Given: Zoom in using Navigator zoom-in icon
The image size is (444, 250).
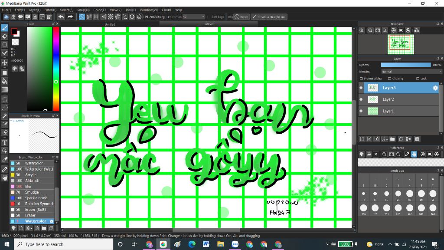Looking at the screenshot, I should coord(370,30).
